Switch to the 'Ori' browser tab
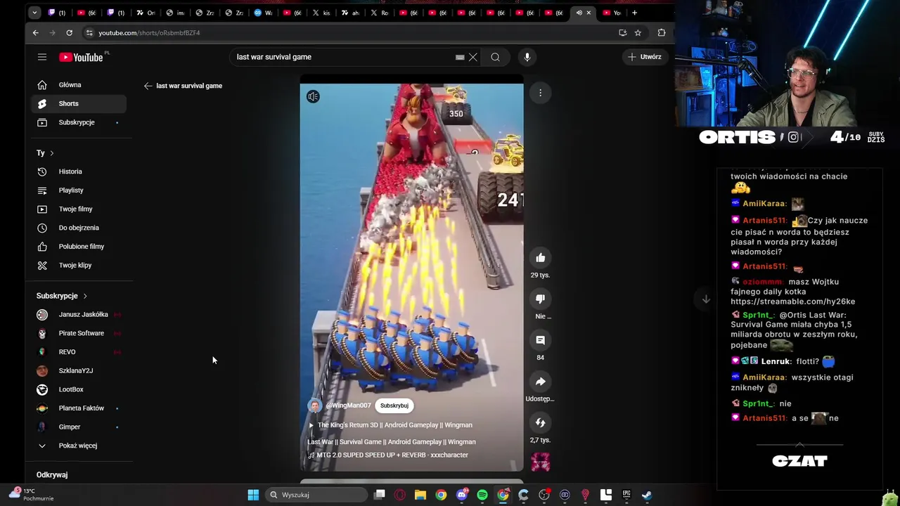The width and height of the screenshot is (900, 506). pyautogui.click(x=147, y=13)
